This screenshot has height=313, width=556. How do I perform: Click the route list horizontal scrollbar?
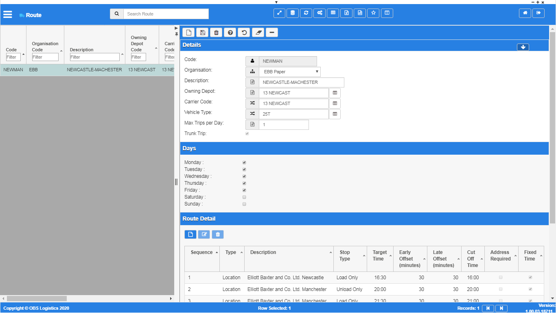pos(37,299)
